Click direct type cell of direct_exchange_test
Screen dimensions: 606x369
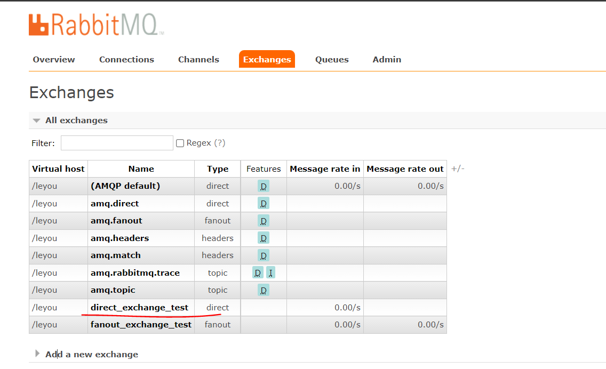coord(218,308)
